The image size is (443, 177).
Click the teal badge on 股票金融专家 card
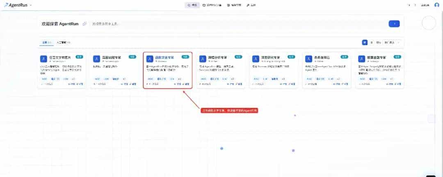[397, 57]
